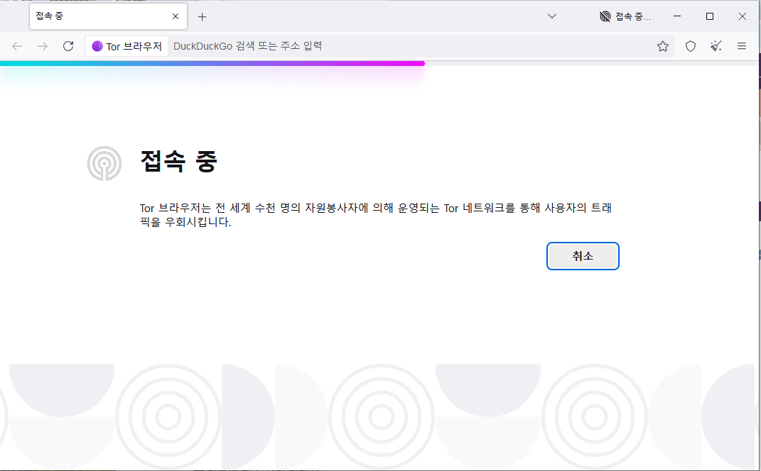Click the 접속 중 heading text
Screen dimensions: 761x471
[x=178, y=161]
